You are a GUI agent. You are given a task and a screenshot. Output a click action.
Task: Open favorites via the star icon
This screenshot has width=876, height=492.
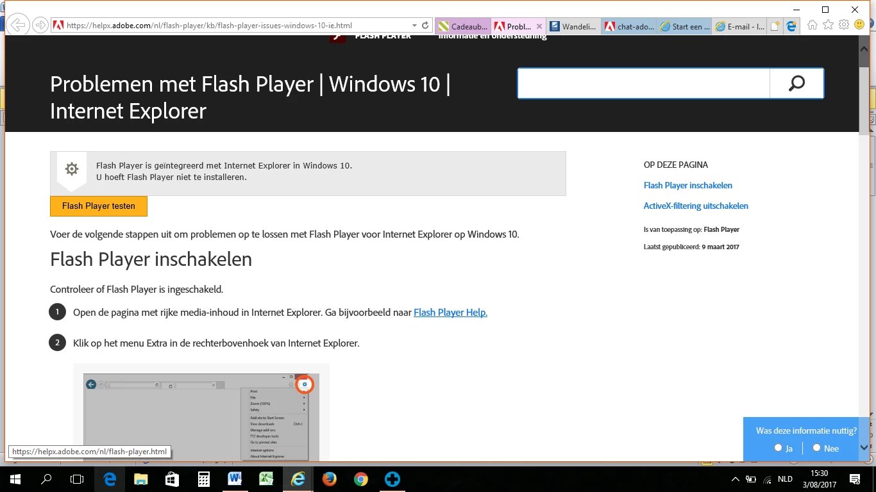point(829,25)
